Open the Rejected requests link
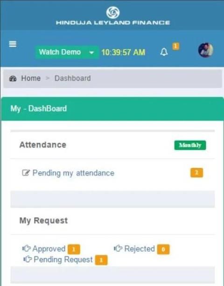 140,249
